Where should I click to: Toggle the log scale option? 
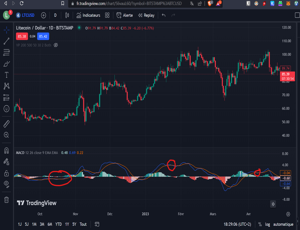267,224
